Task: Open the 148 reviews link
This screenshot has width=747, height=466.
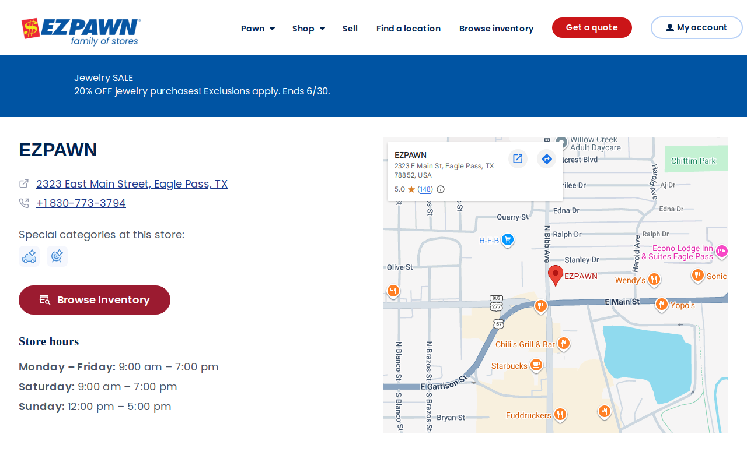Action: [425, 189]
